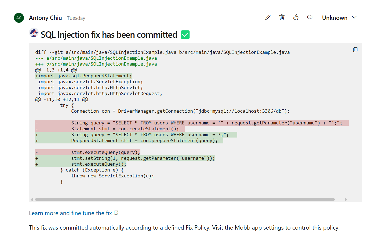This screenshot has width=368, height=236.
Task: Click the removed con.createStatement() line
Action: (x=125, y=129)
